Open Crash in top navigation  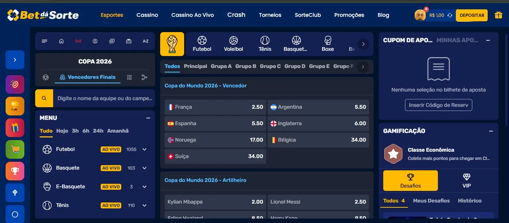(236, 15)
